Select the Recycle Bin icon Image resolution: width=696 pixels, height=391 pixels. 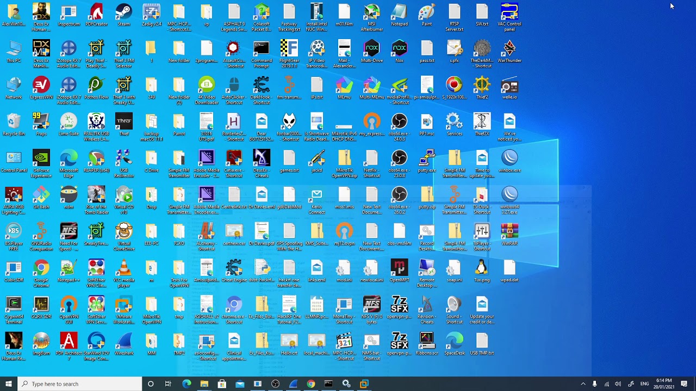tap(14, 125)
